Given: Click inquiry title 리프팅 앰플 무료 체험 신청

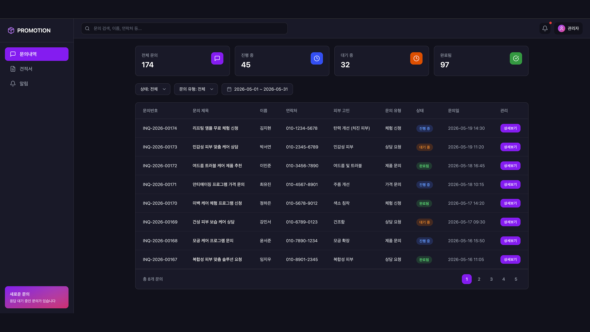Looking at the screenshot, I should pos(215,128).
